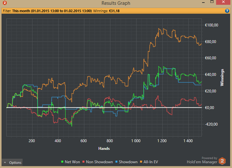Screen dimensions: 232x168
Task: Click the Winnings value €31,18
Action: [114, 11]
